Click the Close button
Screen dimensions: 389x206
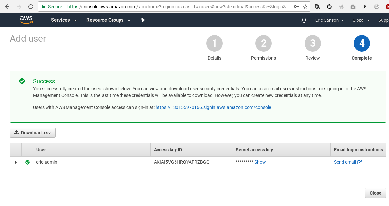coord(375,193)
